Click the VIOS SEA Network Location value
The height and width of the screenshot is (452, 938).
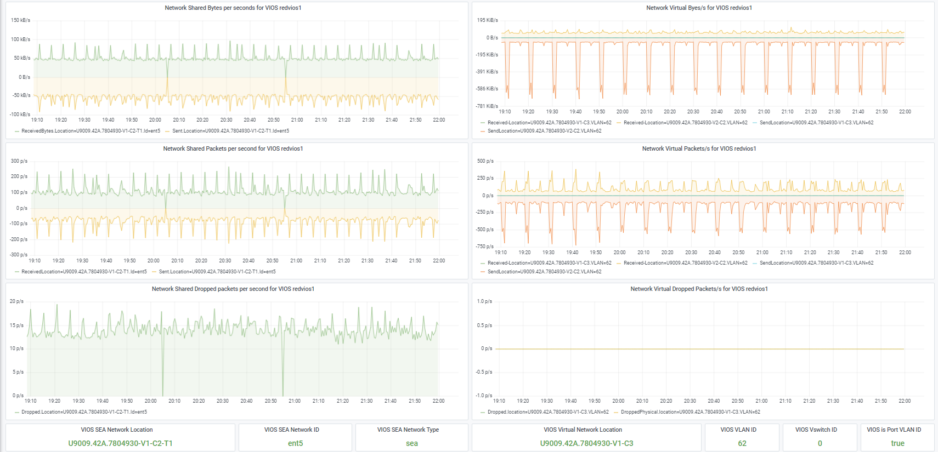[x=120, y=443]
